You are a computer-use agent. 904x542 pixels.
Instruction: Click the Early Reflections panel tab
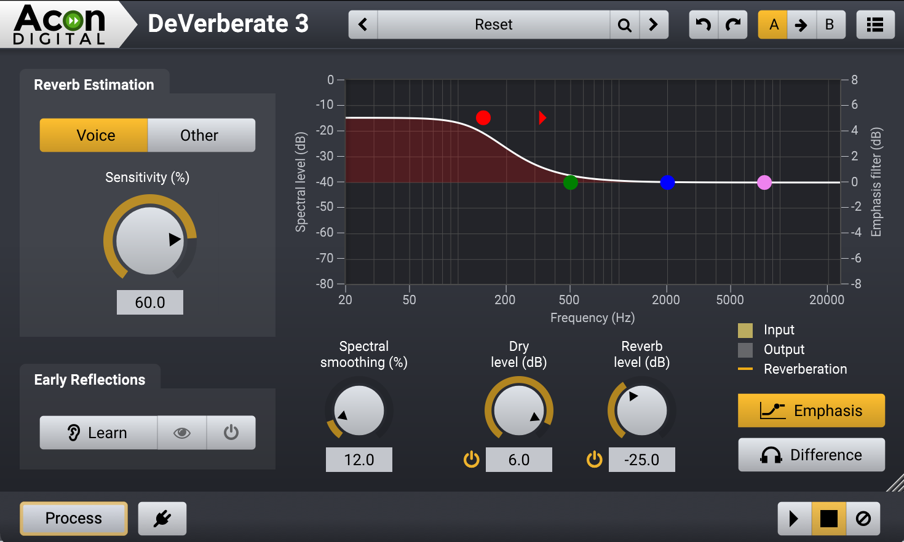(x=90, y=380)
